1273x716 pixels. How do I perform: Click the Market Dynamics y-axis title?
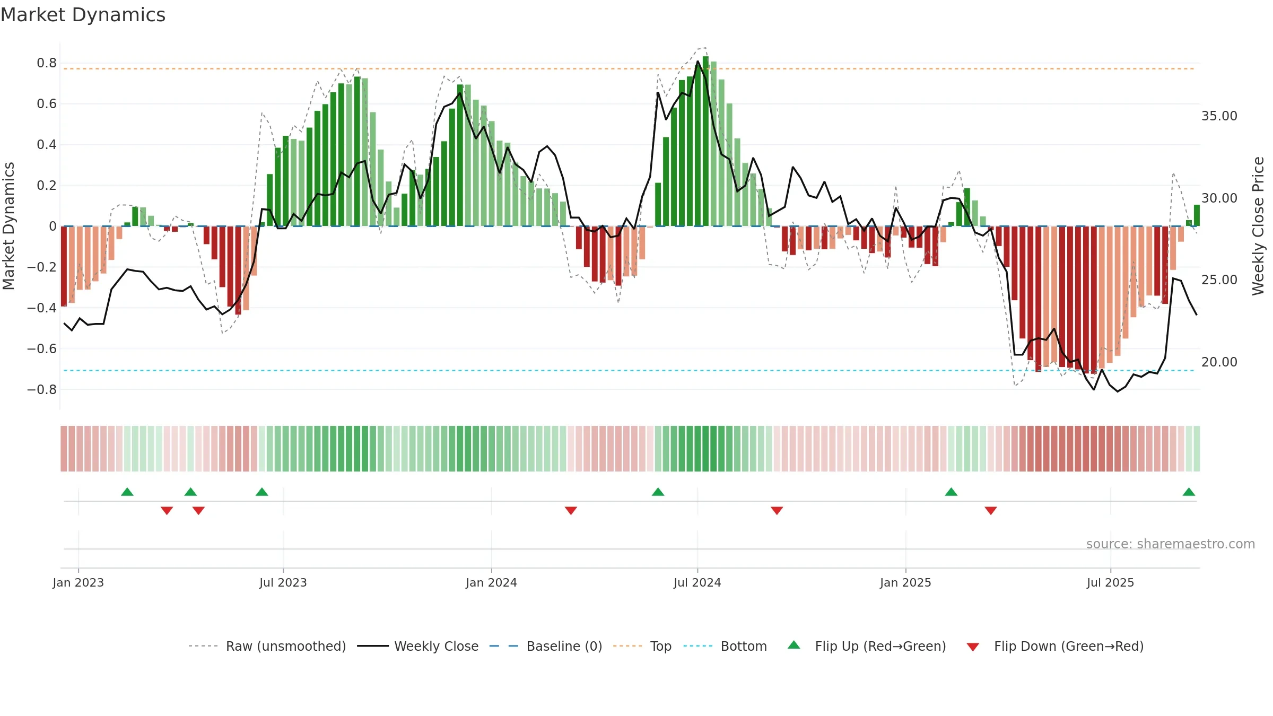pyautogui.click(x=8, y=226)
